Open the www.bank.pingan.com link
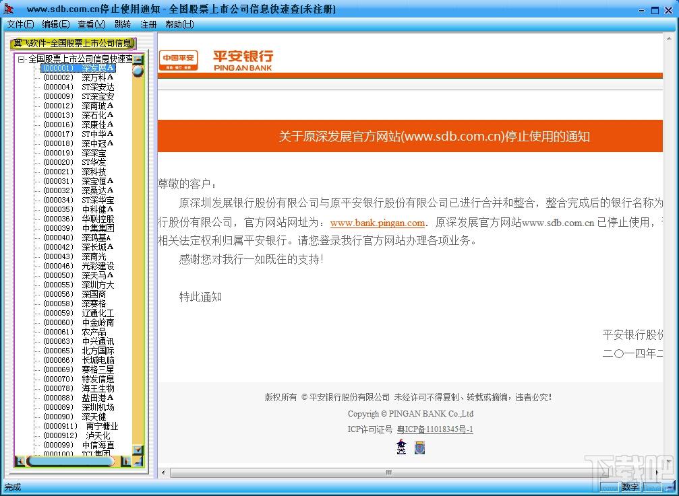 point(377,223)
